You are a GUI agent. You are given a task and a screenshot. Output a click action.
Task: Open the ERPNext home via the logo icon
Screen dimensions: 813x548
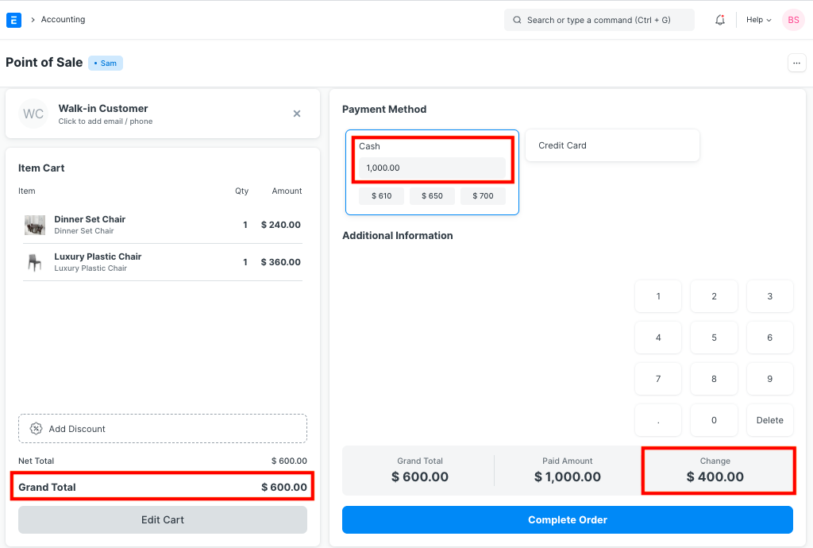tap(13, 19)
